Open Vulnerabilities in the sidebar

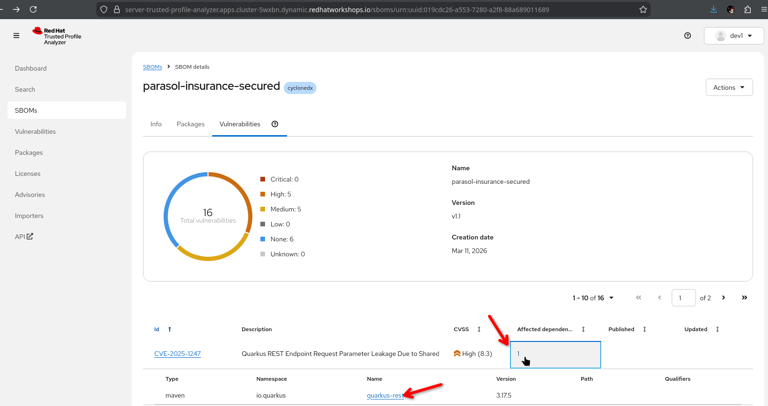(x=67, y=131)
